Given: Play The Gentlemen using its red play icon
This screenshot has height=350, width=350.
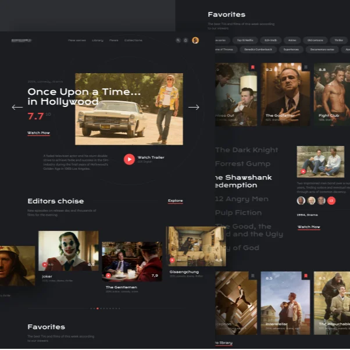Looking at the screenshot, I should [108, 276].
